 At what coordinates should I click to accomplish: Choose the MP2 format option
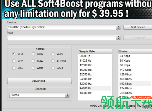click(x=14, y=61)
